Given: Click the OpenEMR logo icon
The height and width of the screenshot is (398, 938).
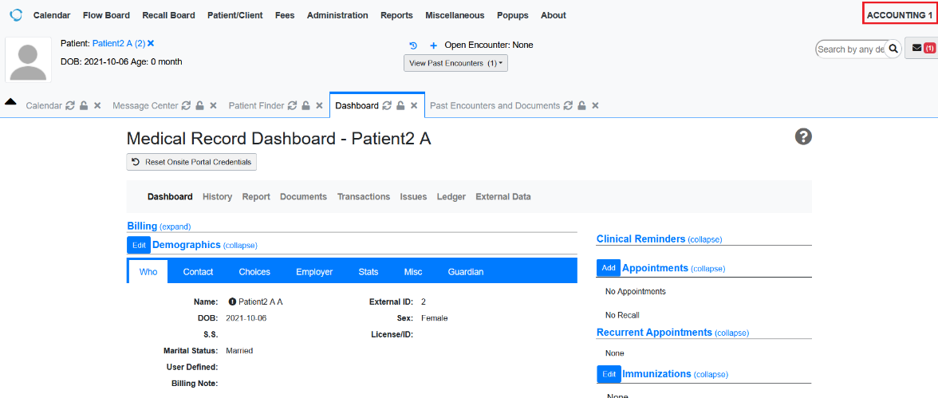Looking at the screenshot, I should click(x=16, y=15).
